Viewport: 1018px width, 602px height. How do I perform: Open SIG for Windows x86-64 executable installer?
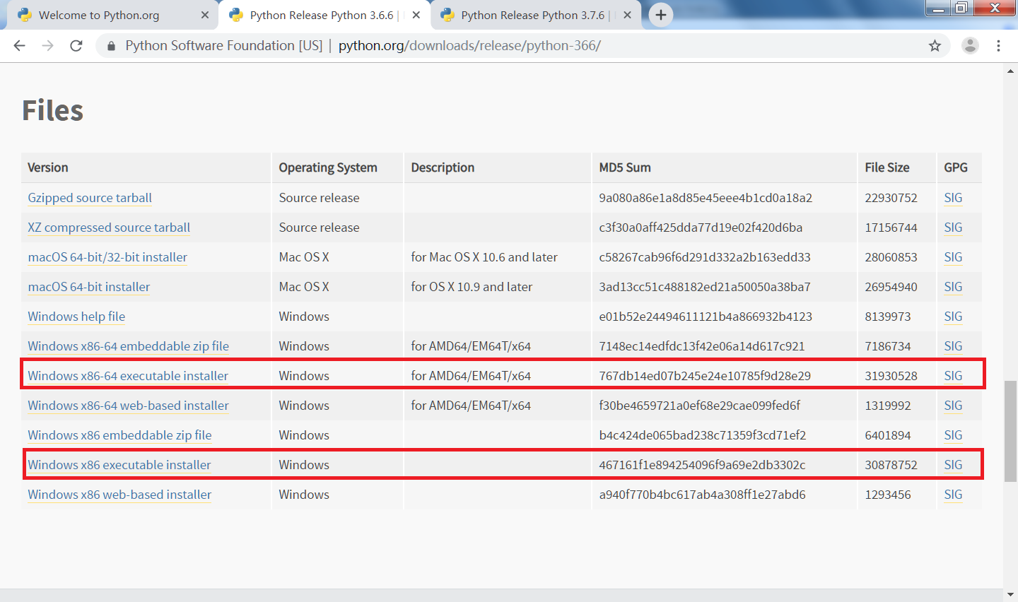953,376
